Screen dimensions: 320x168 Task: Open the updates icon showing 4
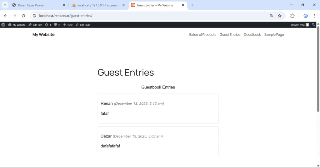[x=48, y=25]
